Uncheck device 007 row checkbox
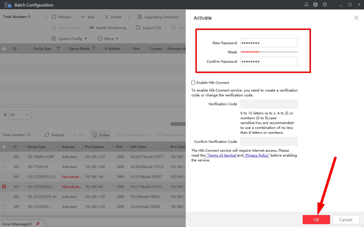Image resolution: width=364 pixels, height=227 pixels. point(4,187)
